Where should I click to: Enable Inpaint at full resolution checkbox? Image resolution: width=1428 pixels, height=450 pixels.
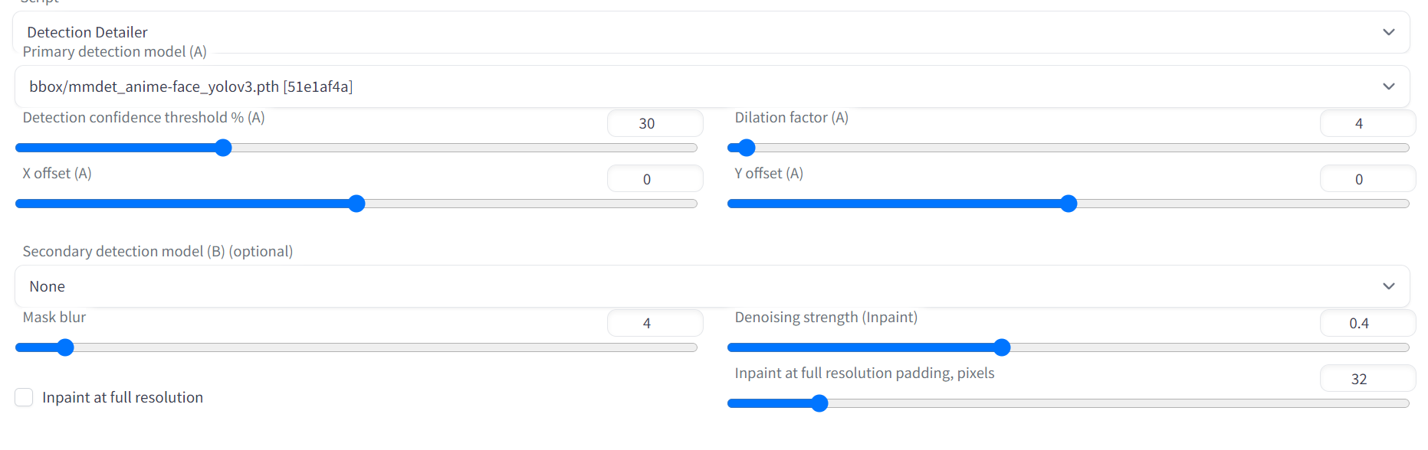point(25,397)
